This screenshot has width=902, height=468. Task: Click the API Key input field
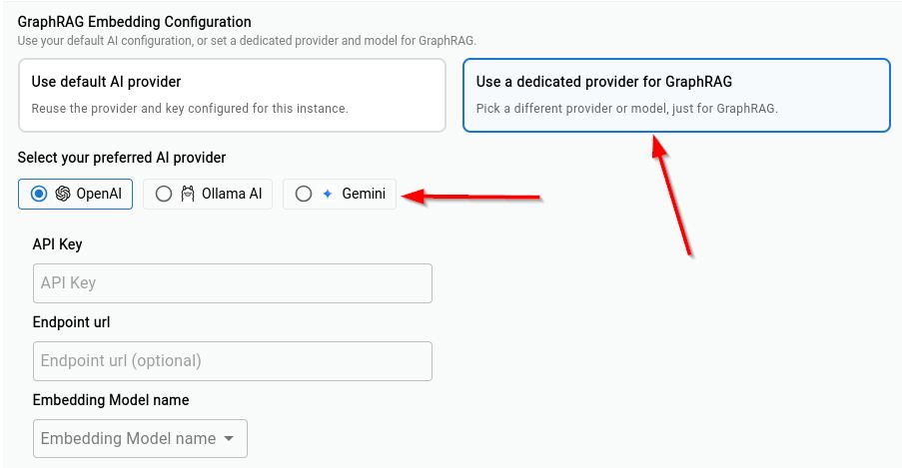(x=233, y=283)
